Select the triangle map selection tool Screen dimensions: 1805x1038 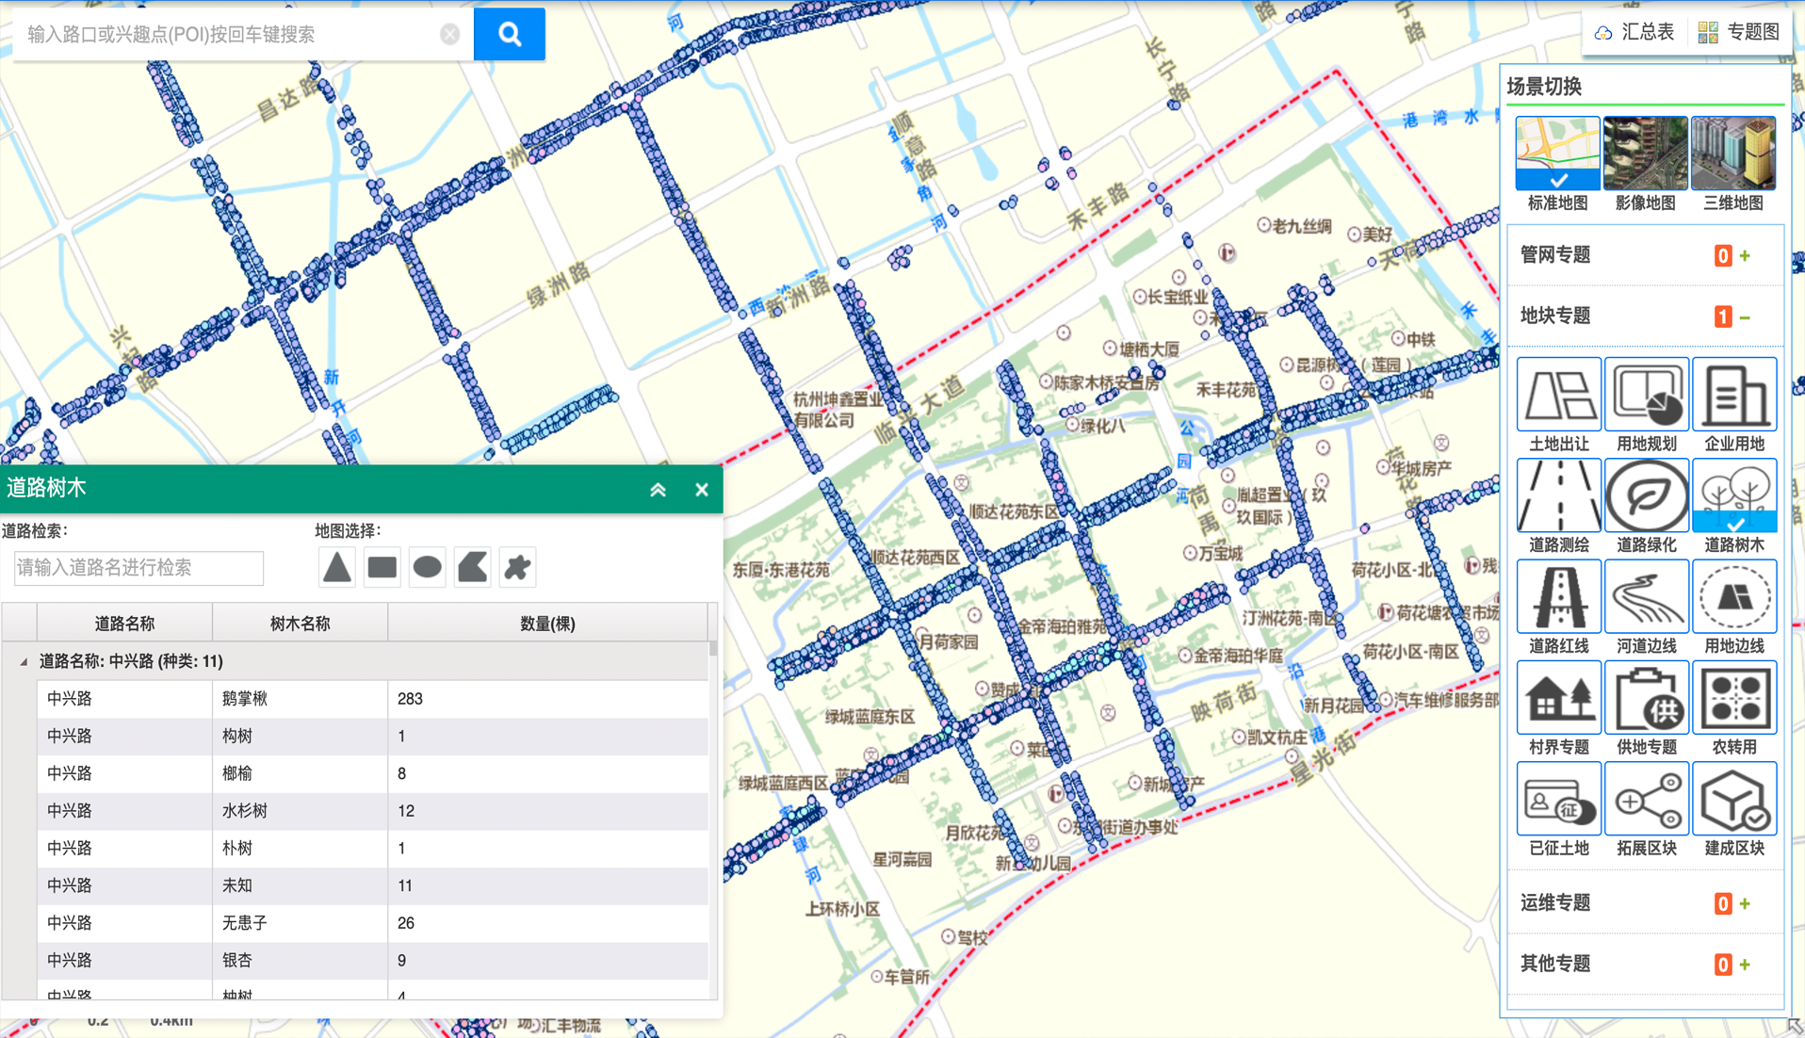point(336,567)
